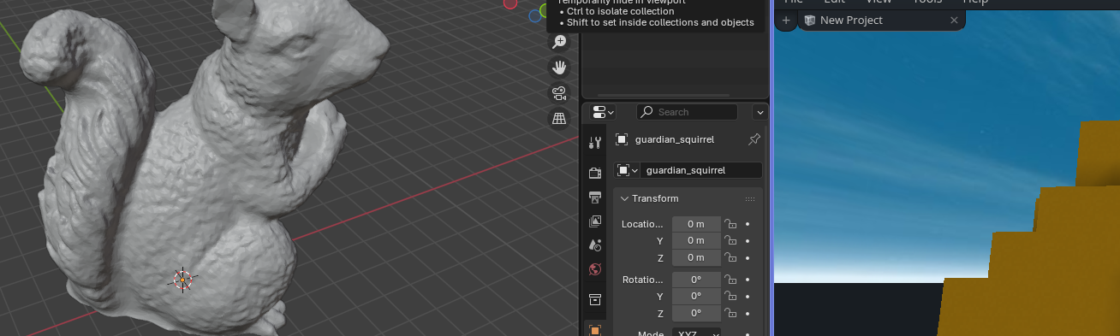Open the properties options dropdown arrow
The image size is (1120, 336).
[x=760, y=112]
